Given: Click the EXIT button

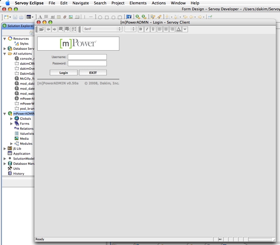Looking at the screenshot, I should [93, 72].
